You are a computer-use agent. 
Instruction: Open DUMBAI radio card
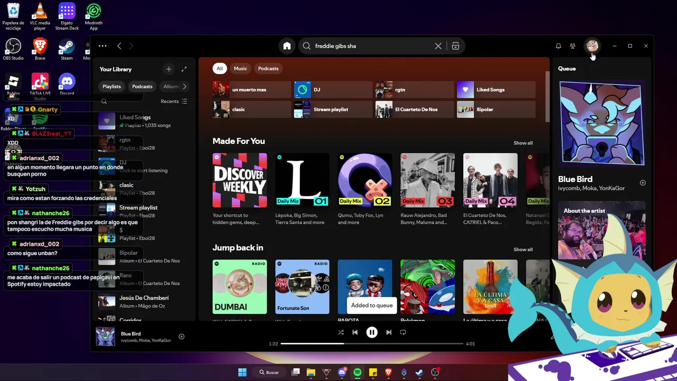point(240,287)
